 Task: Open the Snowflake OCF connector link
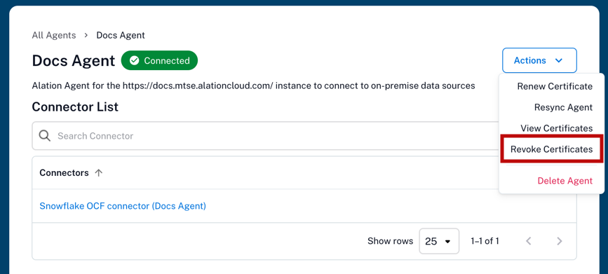pyautogui.click(x=123, y=206)
